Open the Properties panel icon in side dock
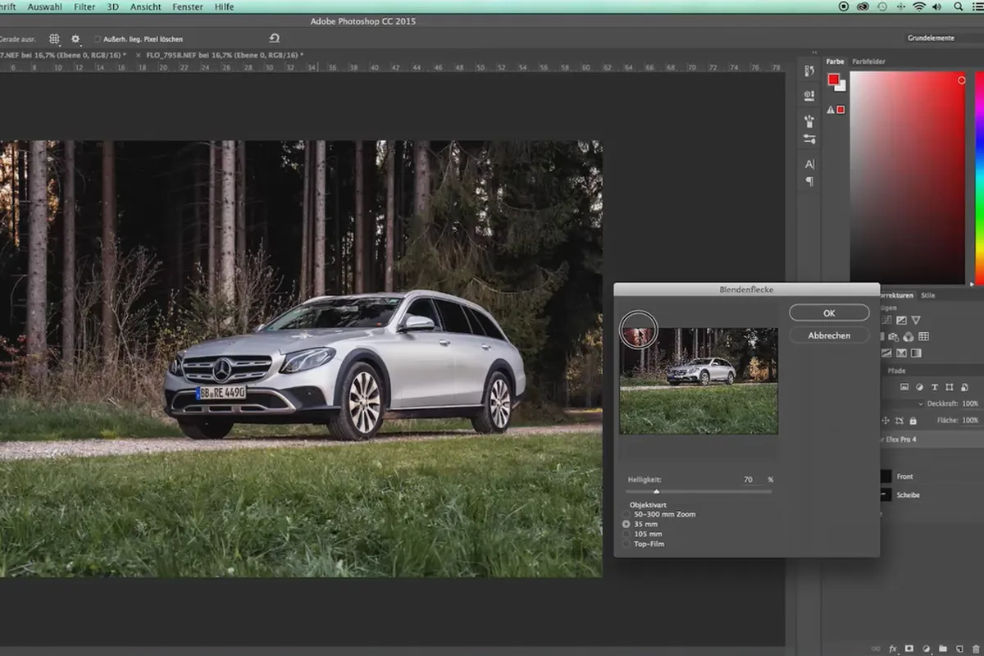The width and height of the screenshot is (984, 656). tap(809, 95)
